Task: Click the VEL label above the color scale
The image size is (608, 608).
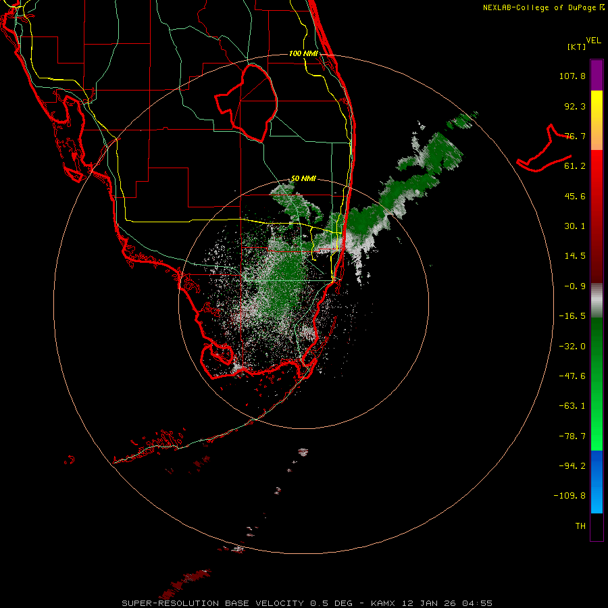Action: point(593,41)
